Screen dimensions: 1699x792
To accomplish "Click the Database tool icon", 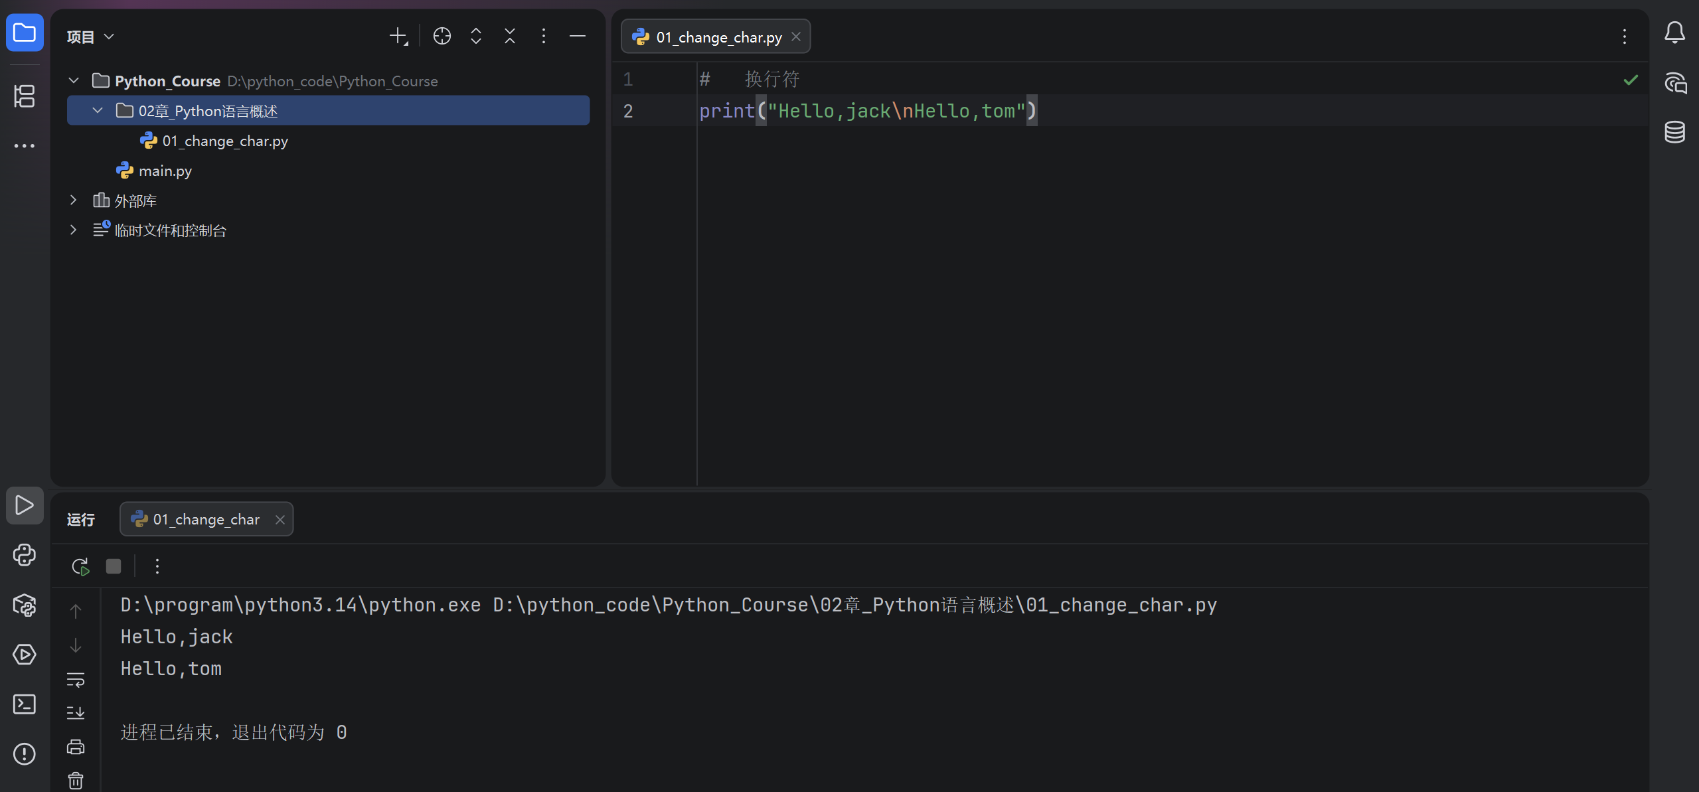I will [x=1674, y=132].
